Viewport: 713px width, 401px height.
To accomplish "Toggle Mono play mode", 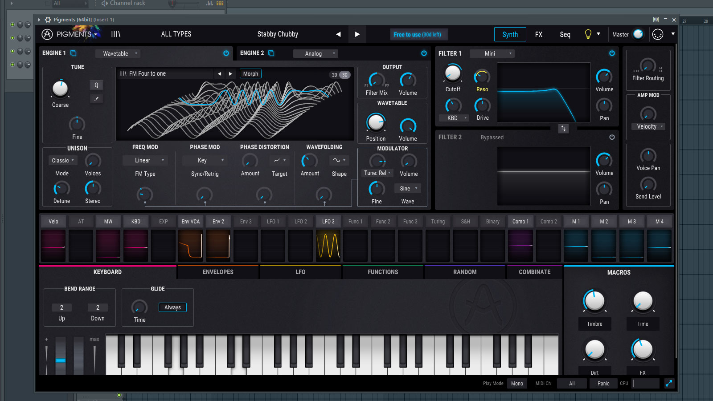I will 517,383.
